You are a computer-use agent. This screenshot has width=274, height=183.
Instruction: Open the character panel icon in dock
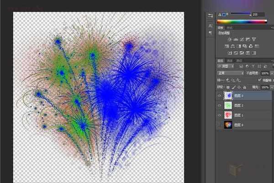(x=210, y=24)
